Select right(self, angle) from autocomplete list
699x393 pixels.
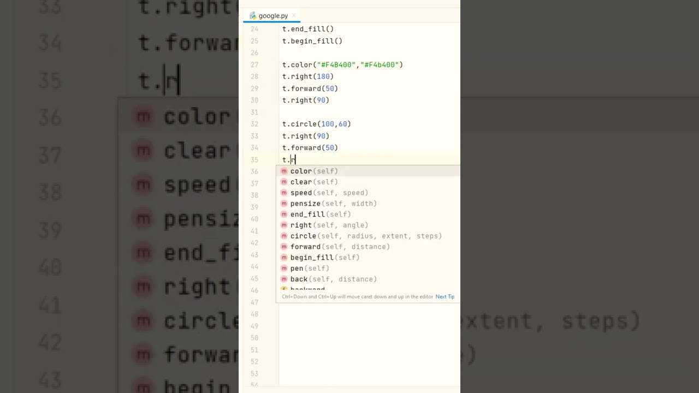329,225
